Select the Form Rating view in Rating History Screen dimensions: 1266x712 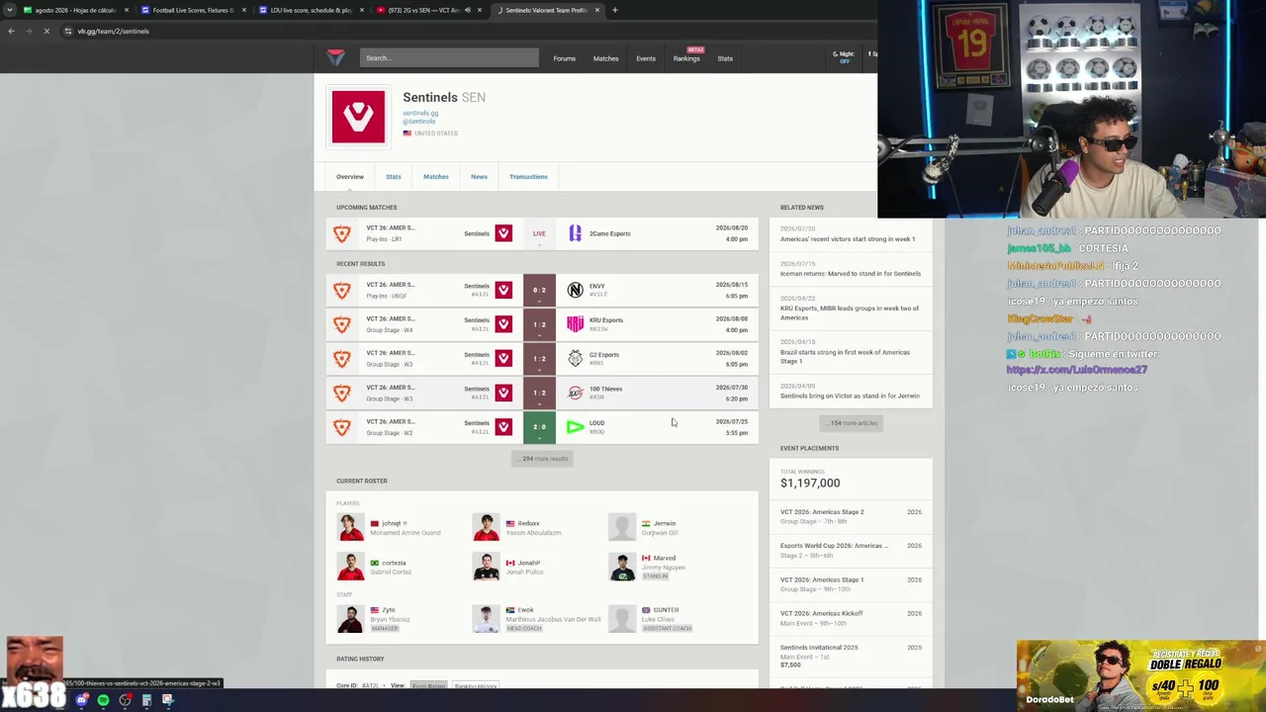428,686
